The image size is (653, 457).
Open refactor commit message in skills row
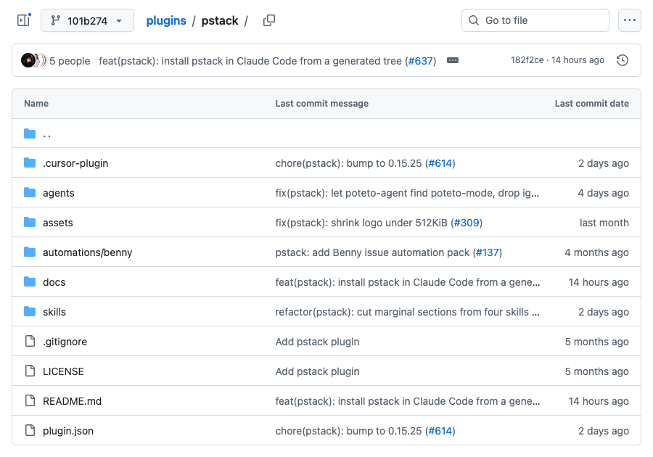[407, 312]
